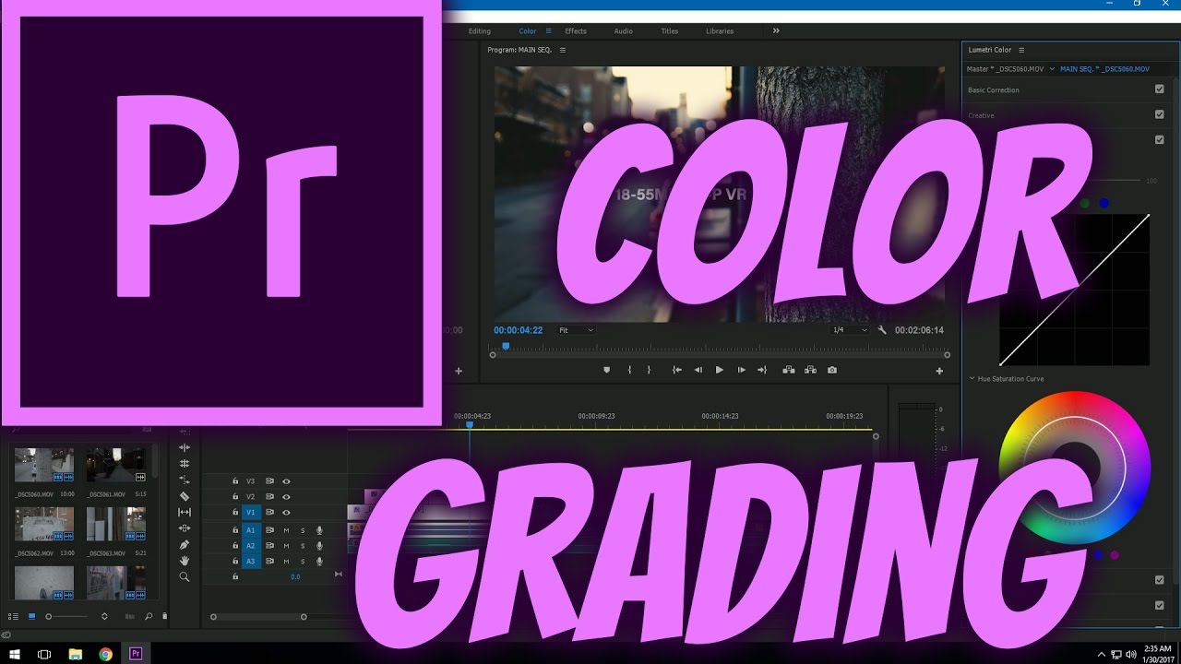Select the Rate Stretch tool
This screenshot has width=1181, height=664.
[185, 480]
